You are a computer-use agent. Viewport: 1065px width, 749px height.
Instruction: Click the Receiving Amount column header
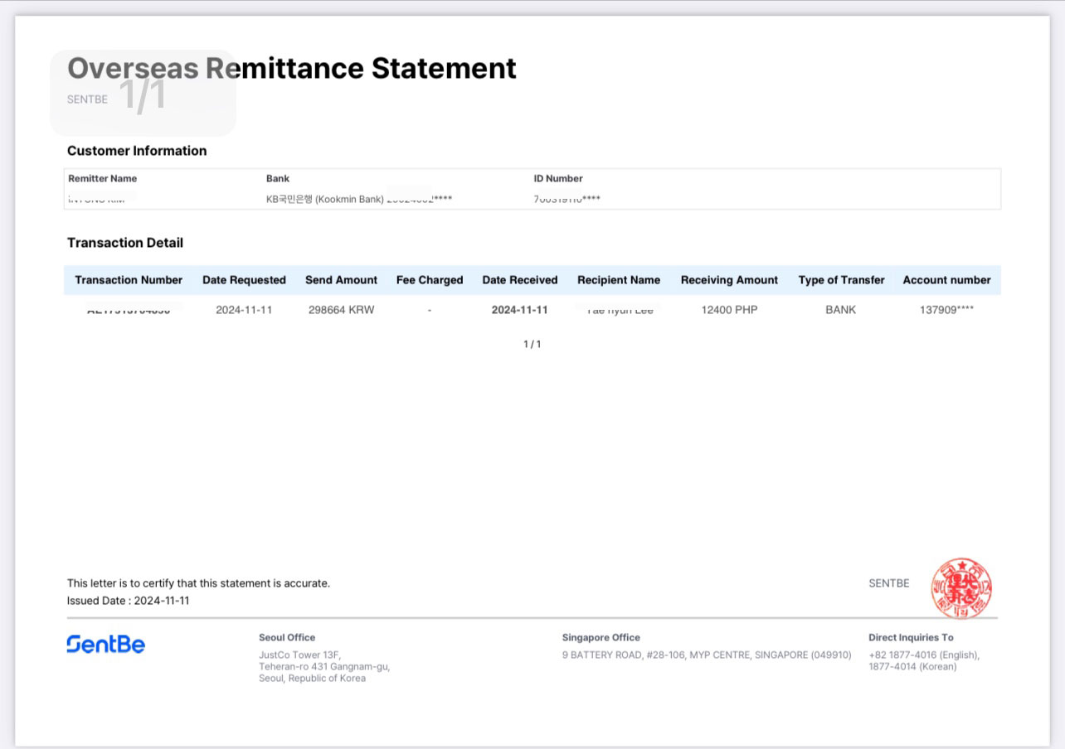[x=729, y=280]
